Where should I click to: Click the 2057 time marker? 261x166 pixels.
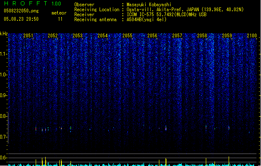point(177,36)
